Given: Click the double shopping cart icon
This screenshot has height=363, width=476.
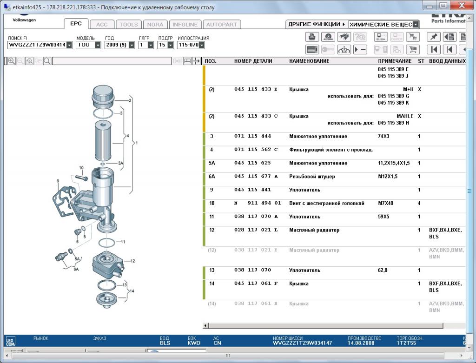Looking at the screenshot, I should coord(413,37).
